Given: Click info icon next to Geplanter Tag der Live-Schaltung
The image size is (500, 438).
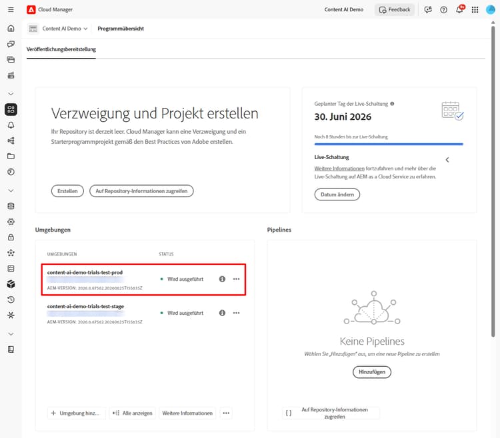Looking at the screenshot, I should click(392, 104).
